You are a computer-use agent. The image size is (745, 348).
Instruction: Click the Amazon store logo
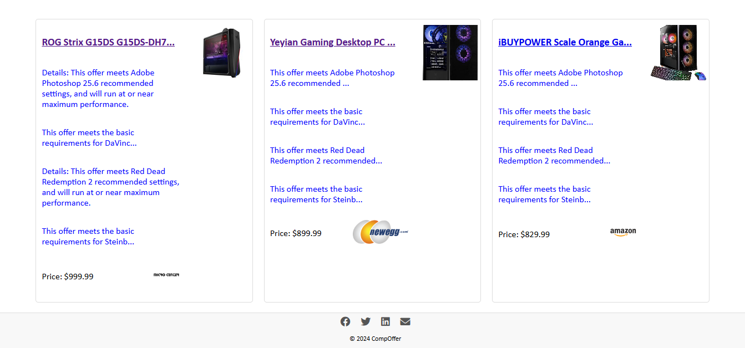pos(623,232)
